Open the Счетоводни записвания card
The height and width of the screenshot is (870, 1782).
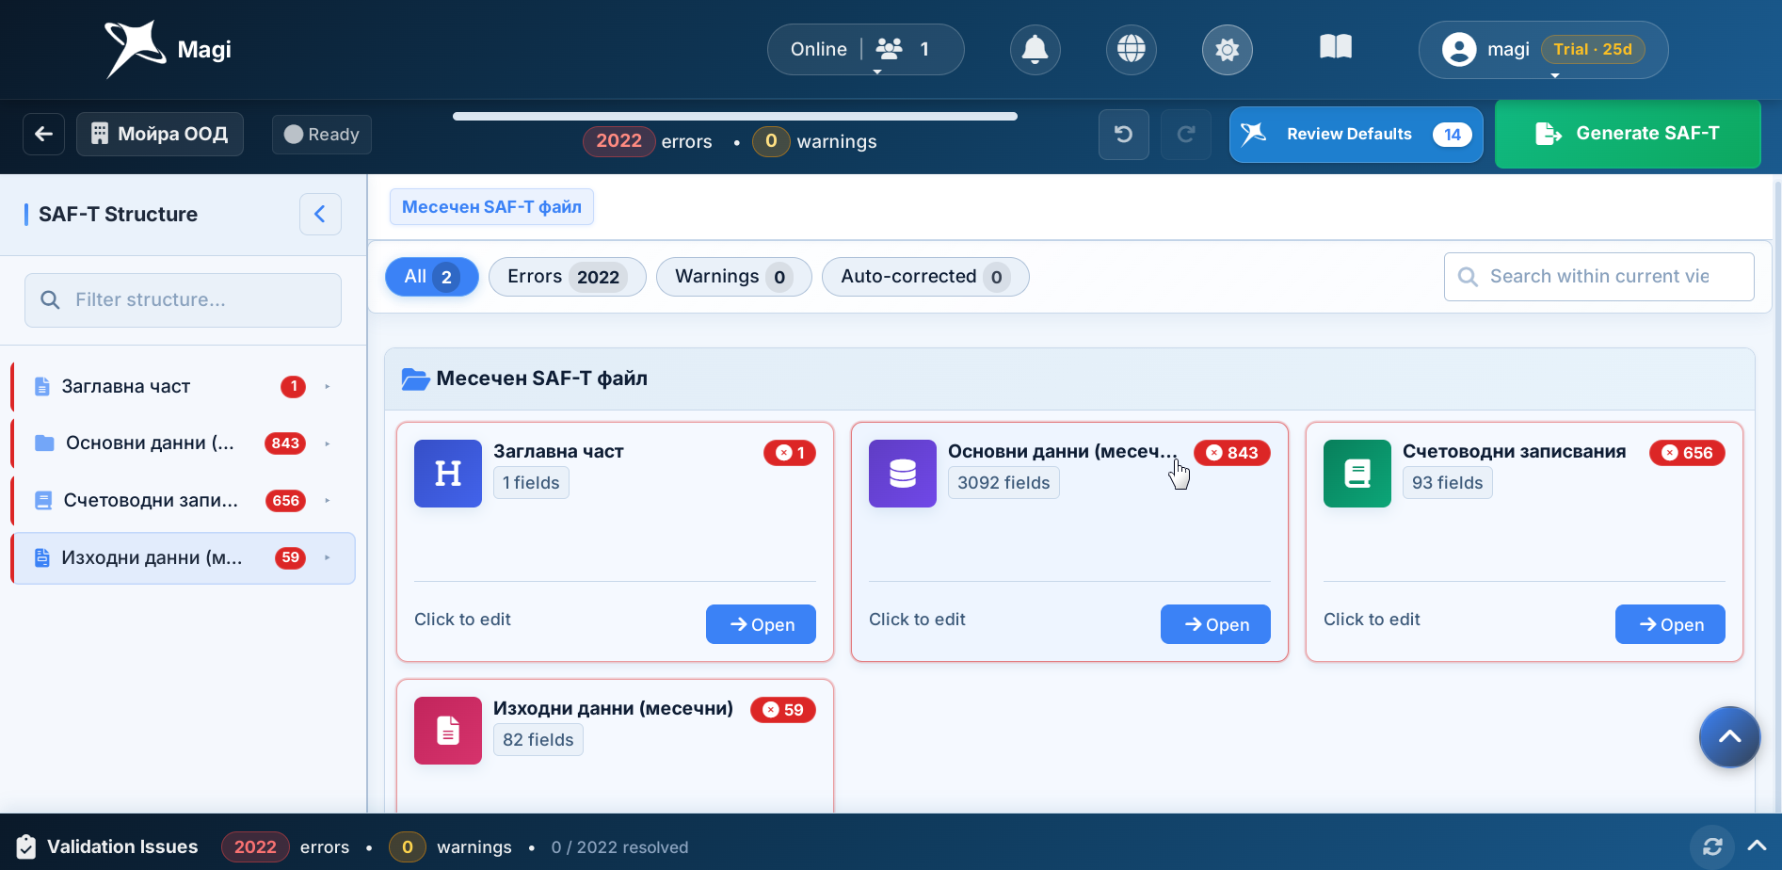click(1670, 624)
